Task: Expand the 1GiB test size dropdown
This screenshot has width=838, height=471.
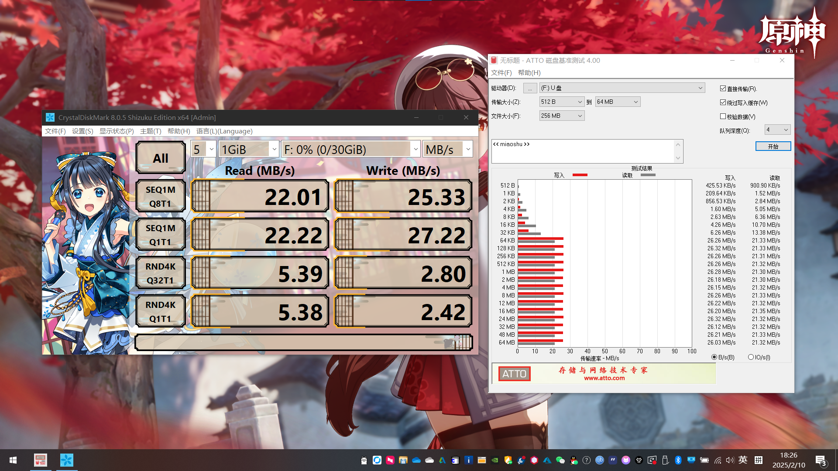Action: pyautogui.click(x=249, y=150)
